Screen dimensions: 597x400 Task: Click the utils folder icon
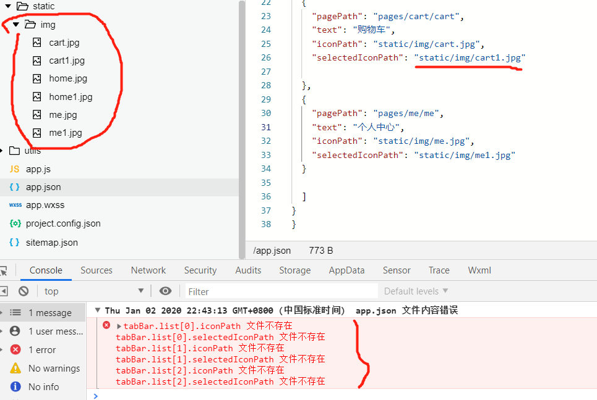pos(14,151)
